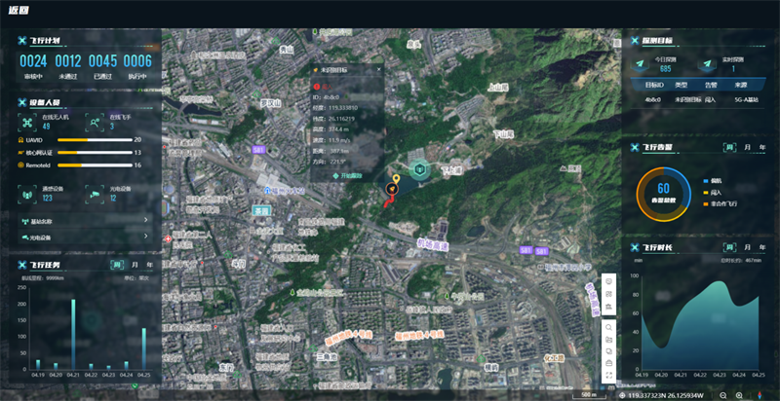This screenshot has width=780, height=401.
Task: Toggle the 闯入 legend item in 飞行告警
Action: click(x=720, y=193)
